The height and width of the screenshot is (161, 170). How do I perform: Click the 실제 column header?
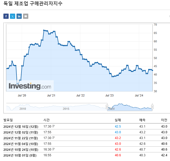[x=118, y=120]
